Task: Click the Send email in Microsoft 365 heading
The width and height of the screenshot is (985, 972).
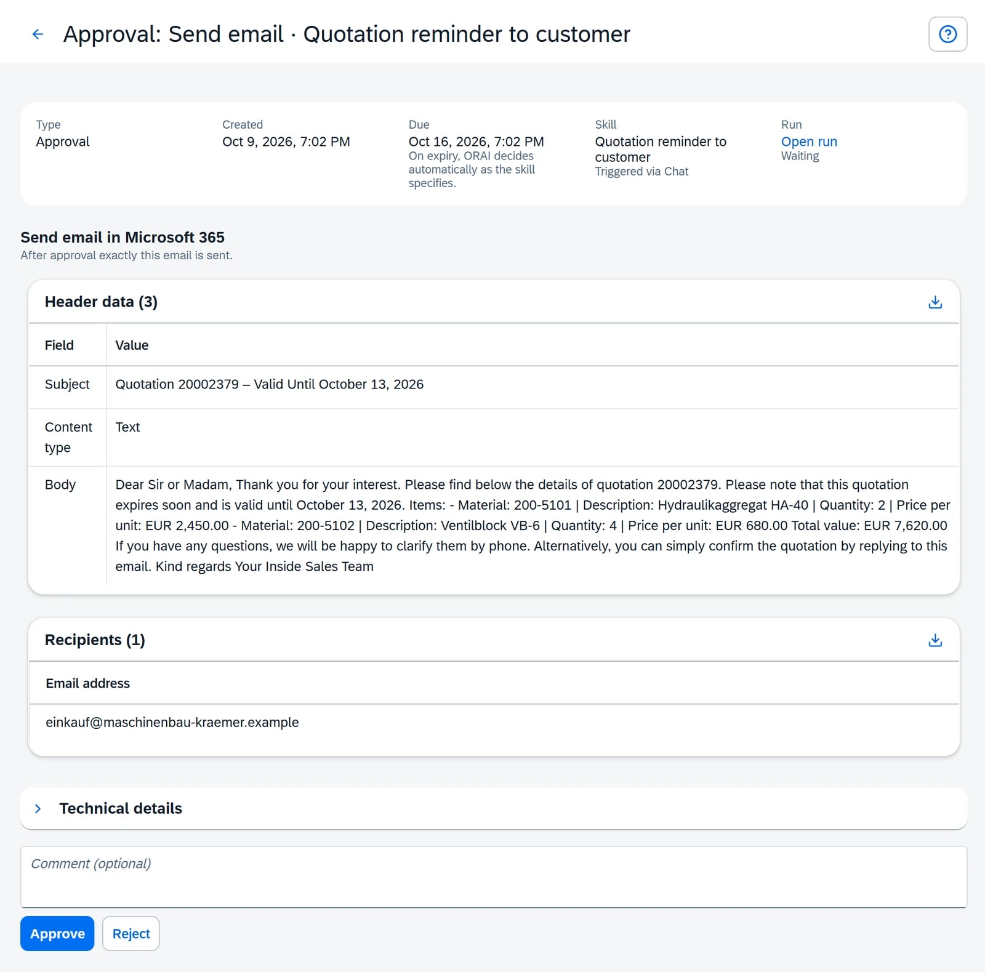Action: point(123,237)
